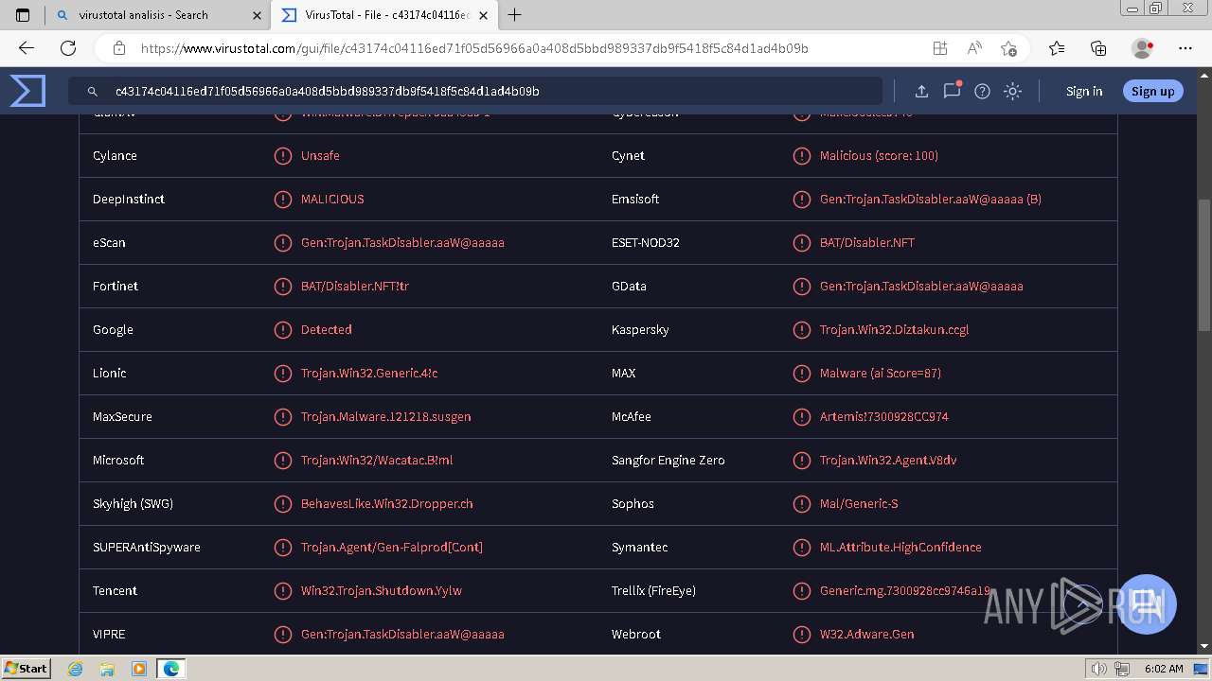The height and width of the screenshot is (681, 1212).
Task: Click Cynet result Malicious (score: 100)
Action: [x=879, y=156]
